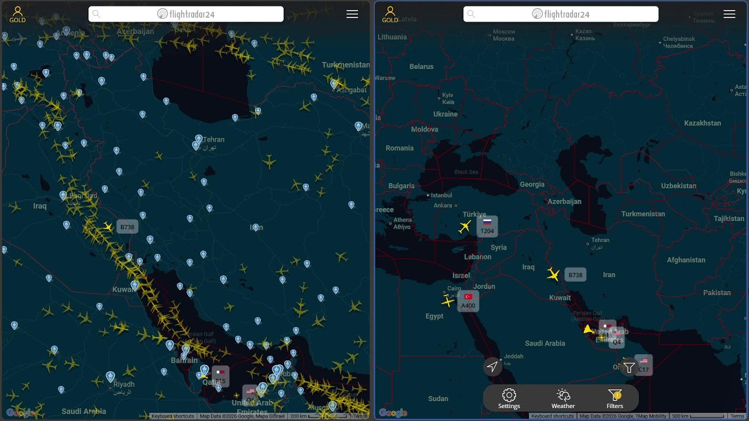Click the airport pin near Riyadh
This screenshot has height=421, width=749.
pos(111,377)
